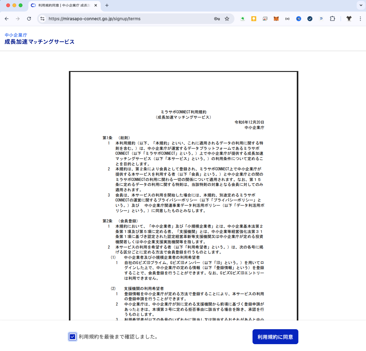Open a new tab with the plus button
This screenshot has width=366, height=351.
coord(107,5)
